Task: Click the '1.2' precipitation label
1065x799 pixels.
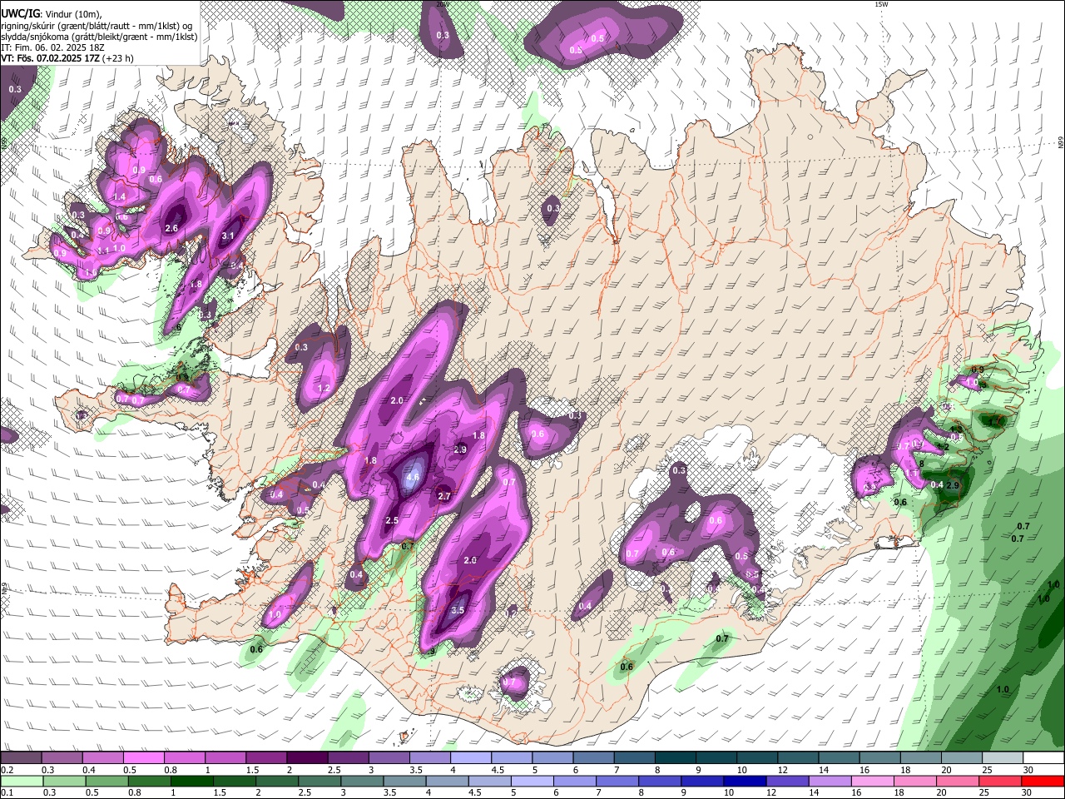Action: coord(324,389)
